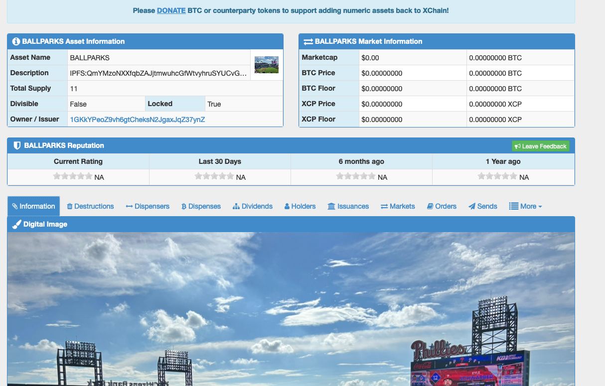Viewport: 605px width, 386px height.
Task: Select the Information tab
Action: (33, 206)
